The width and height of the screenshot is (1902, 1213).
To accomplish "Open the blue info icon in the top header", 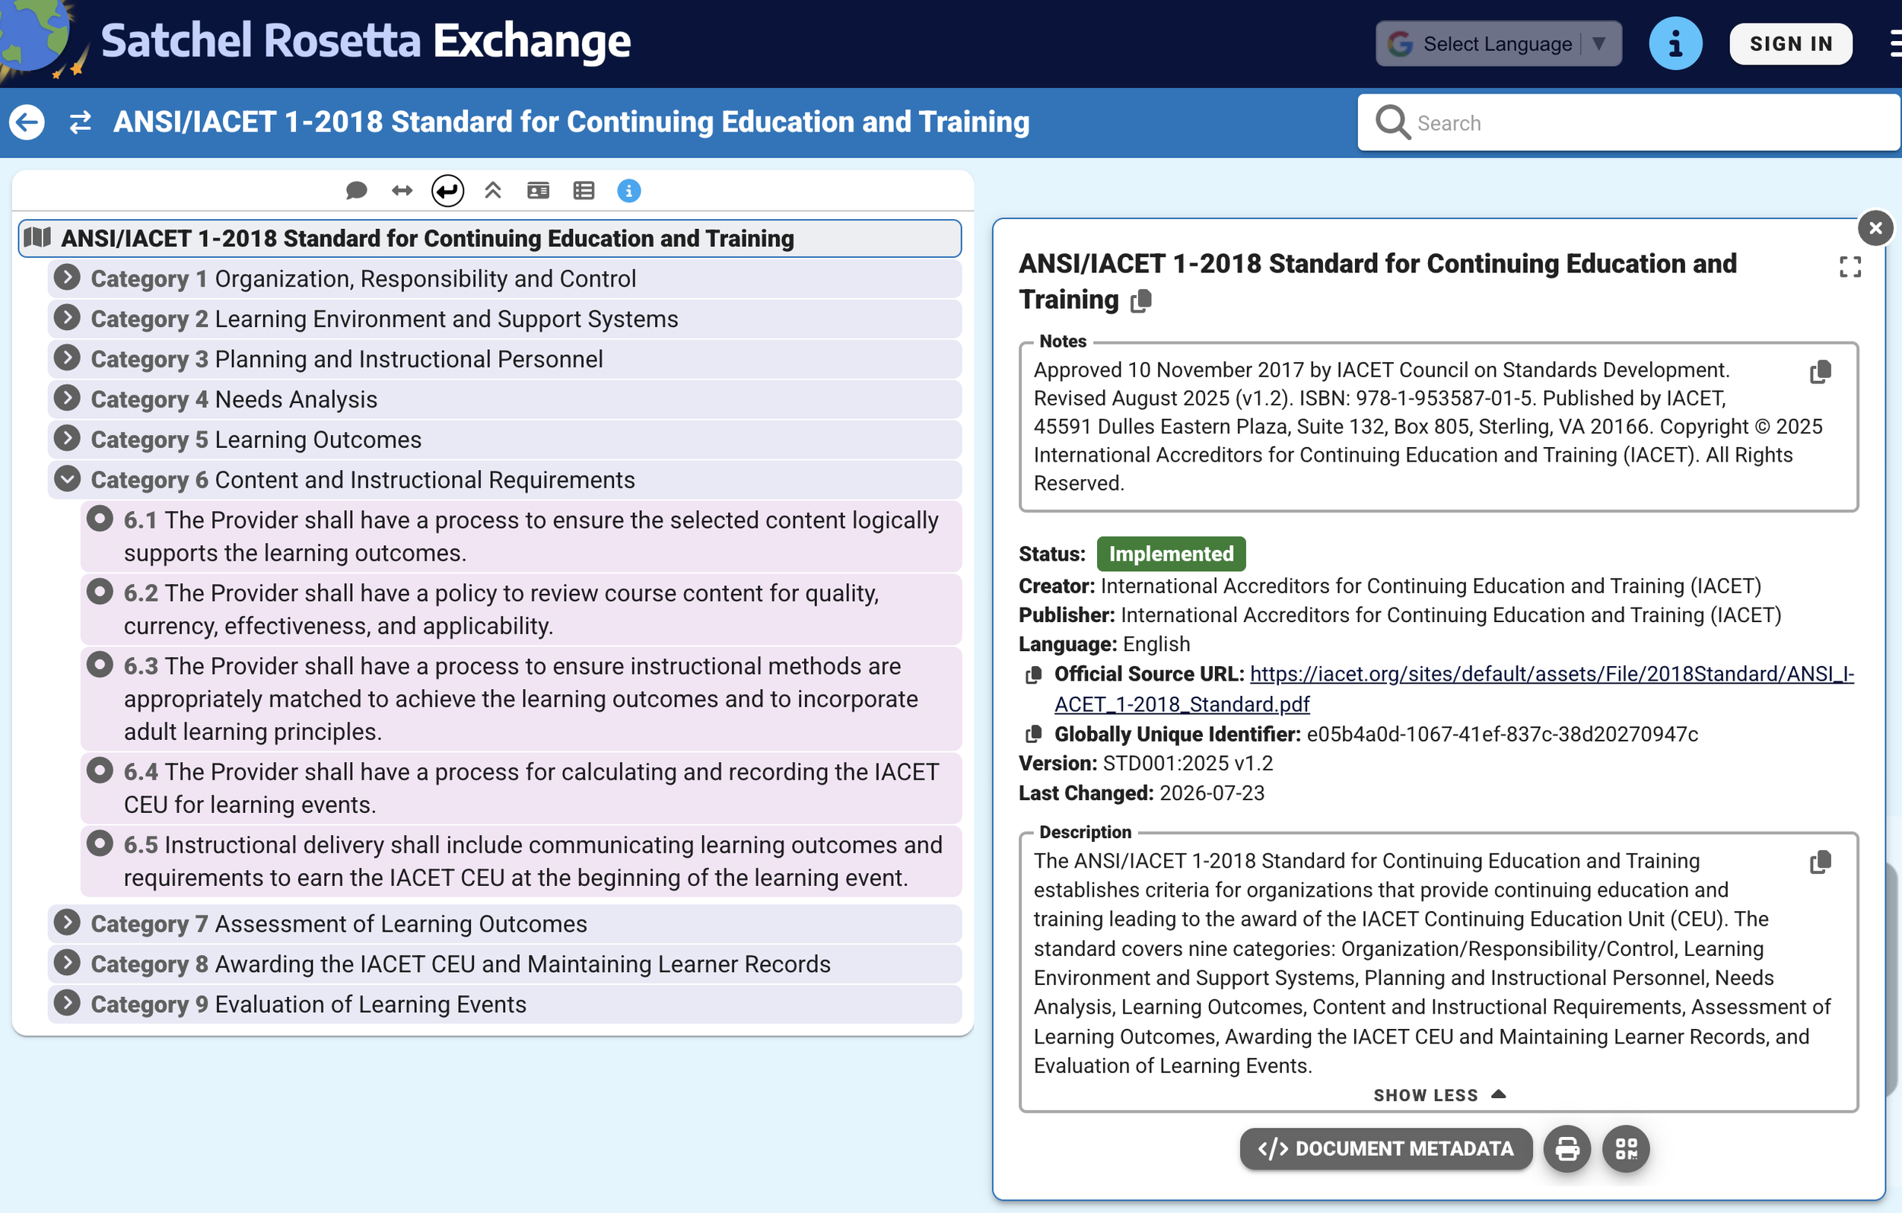I will pyautogui.click(x=1675, y=43).
